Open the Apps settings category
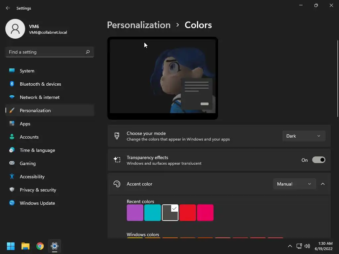The width and height of the screenshot is (339, 254). coord(50,124)
